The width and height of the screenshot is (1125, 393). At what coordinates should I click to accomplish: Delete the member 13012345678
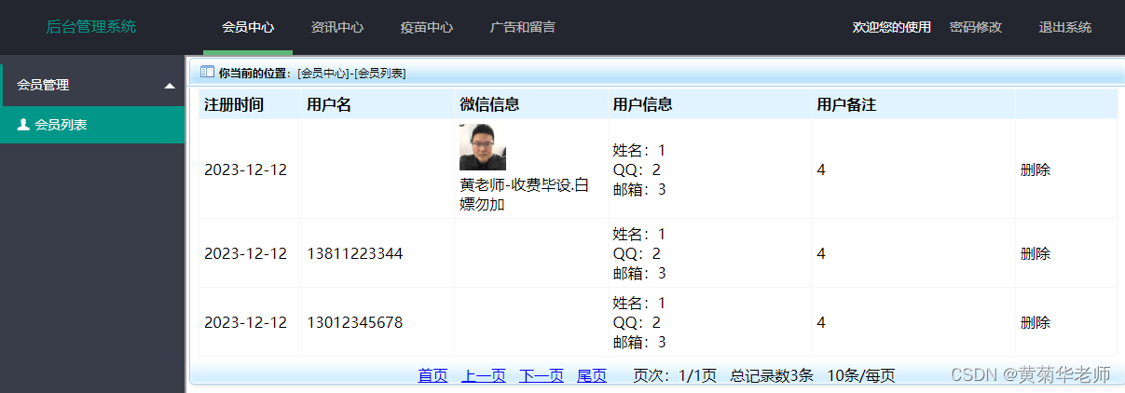[x=1036, y=322]
